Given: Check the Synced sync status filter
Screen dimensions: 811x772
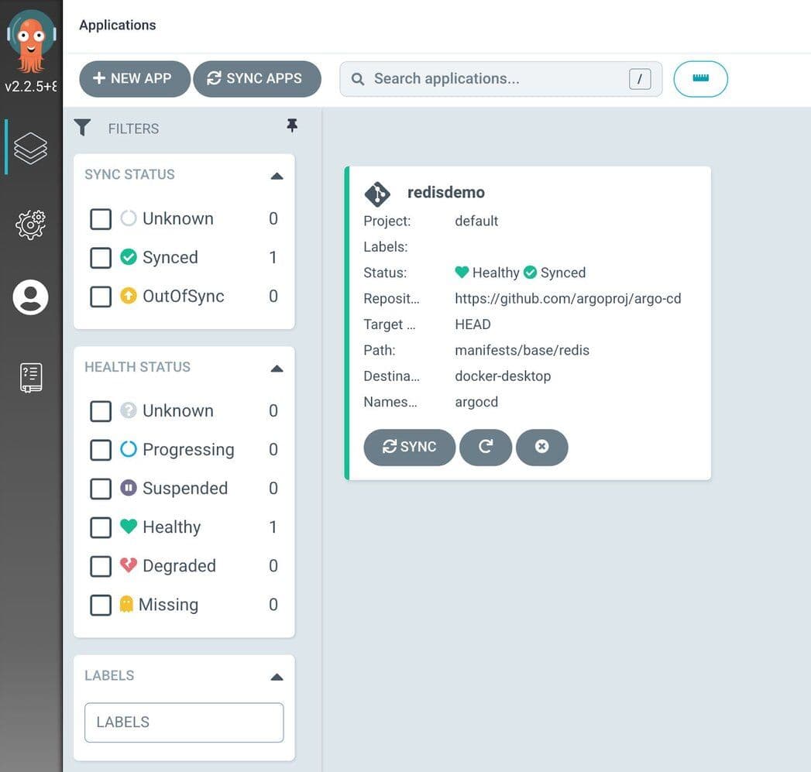Looking at the screenshot, I should coord(101,258).
